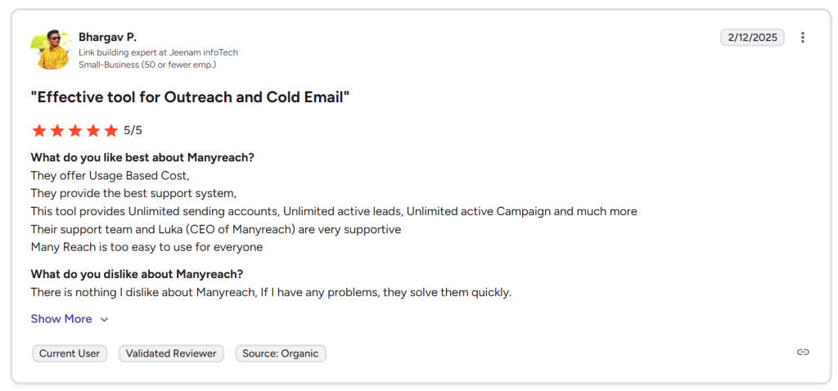Click the Show More link
Viewport: 838px width, 391px height.
[x=61, y=319]
